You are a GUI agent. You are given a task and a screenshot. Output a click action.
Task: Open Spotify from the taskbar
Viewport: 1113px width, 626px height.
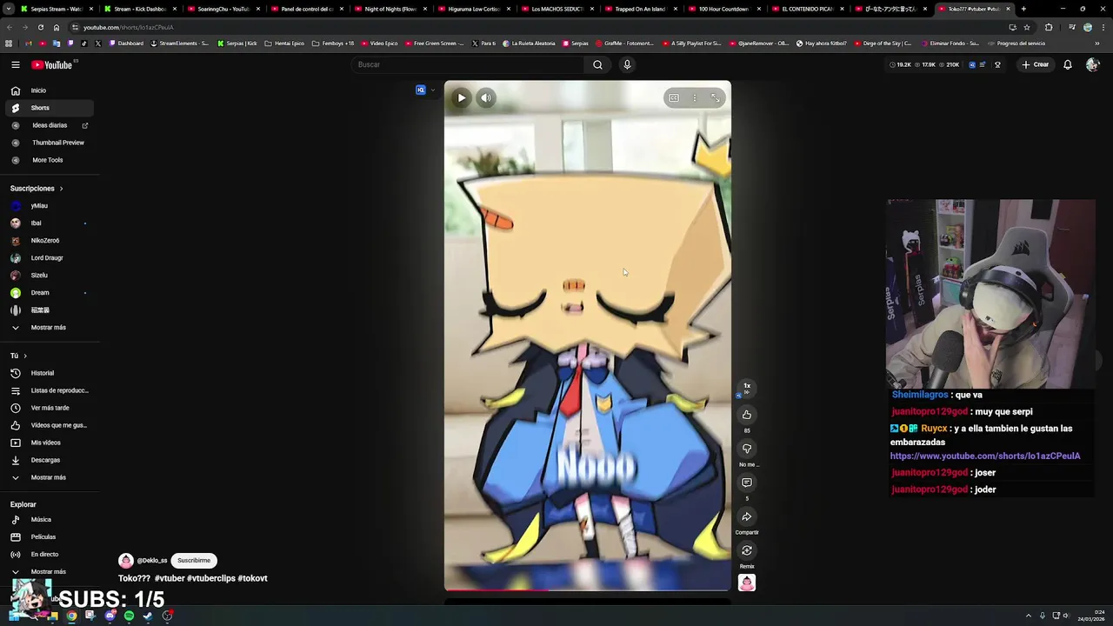[129, 616]
